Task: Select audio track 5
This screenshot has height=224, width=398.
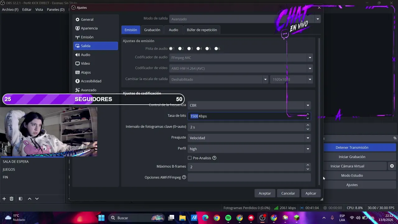Action: pos(207,49)
